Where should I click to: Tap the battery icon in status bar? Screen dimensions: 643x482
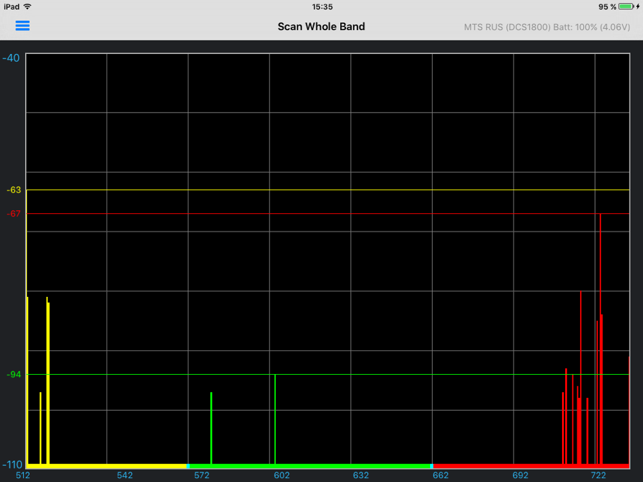click(626, 6)
